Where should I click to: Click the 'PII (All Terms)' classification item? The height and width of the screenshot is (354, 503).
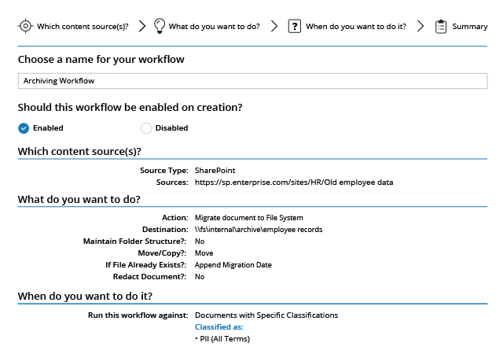pyautogui.click(x=222, y=338)
